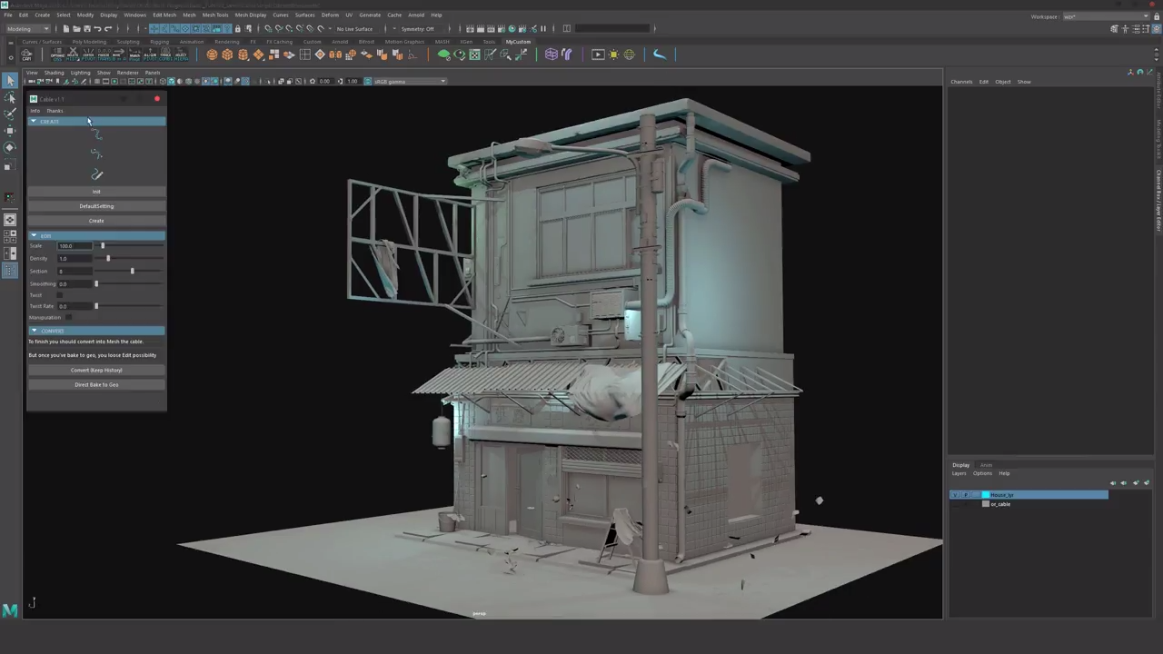The height and width of the screenshot is (654, 1163).
Task: Click Direct Bake to Geo in Cable panel
Action: tap(96, 384)
